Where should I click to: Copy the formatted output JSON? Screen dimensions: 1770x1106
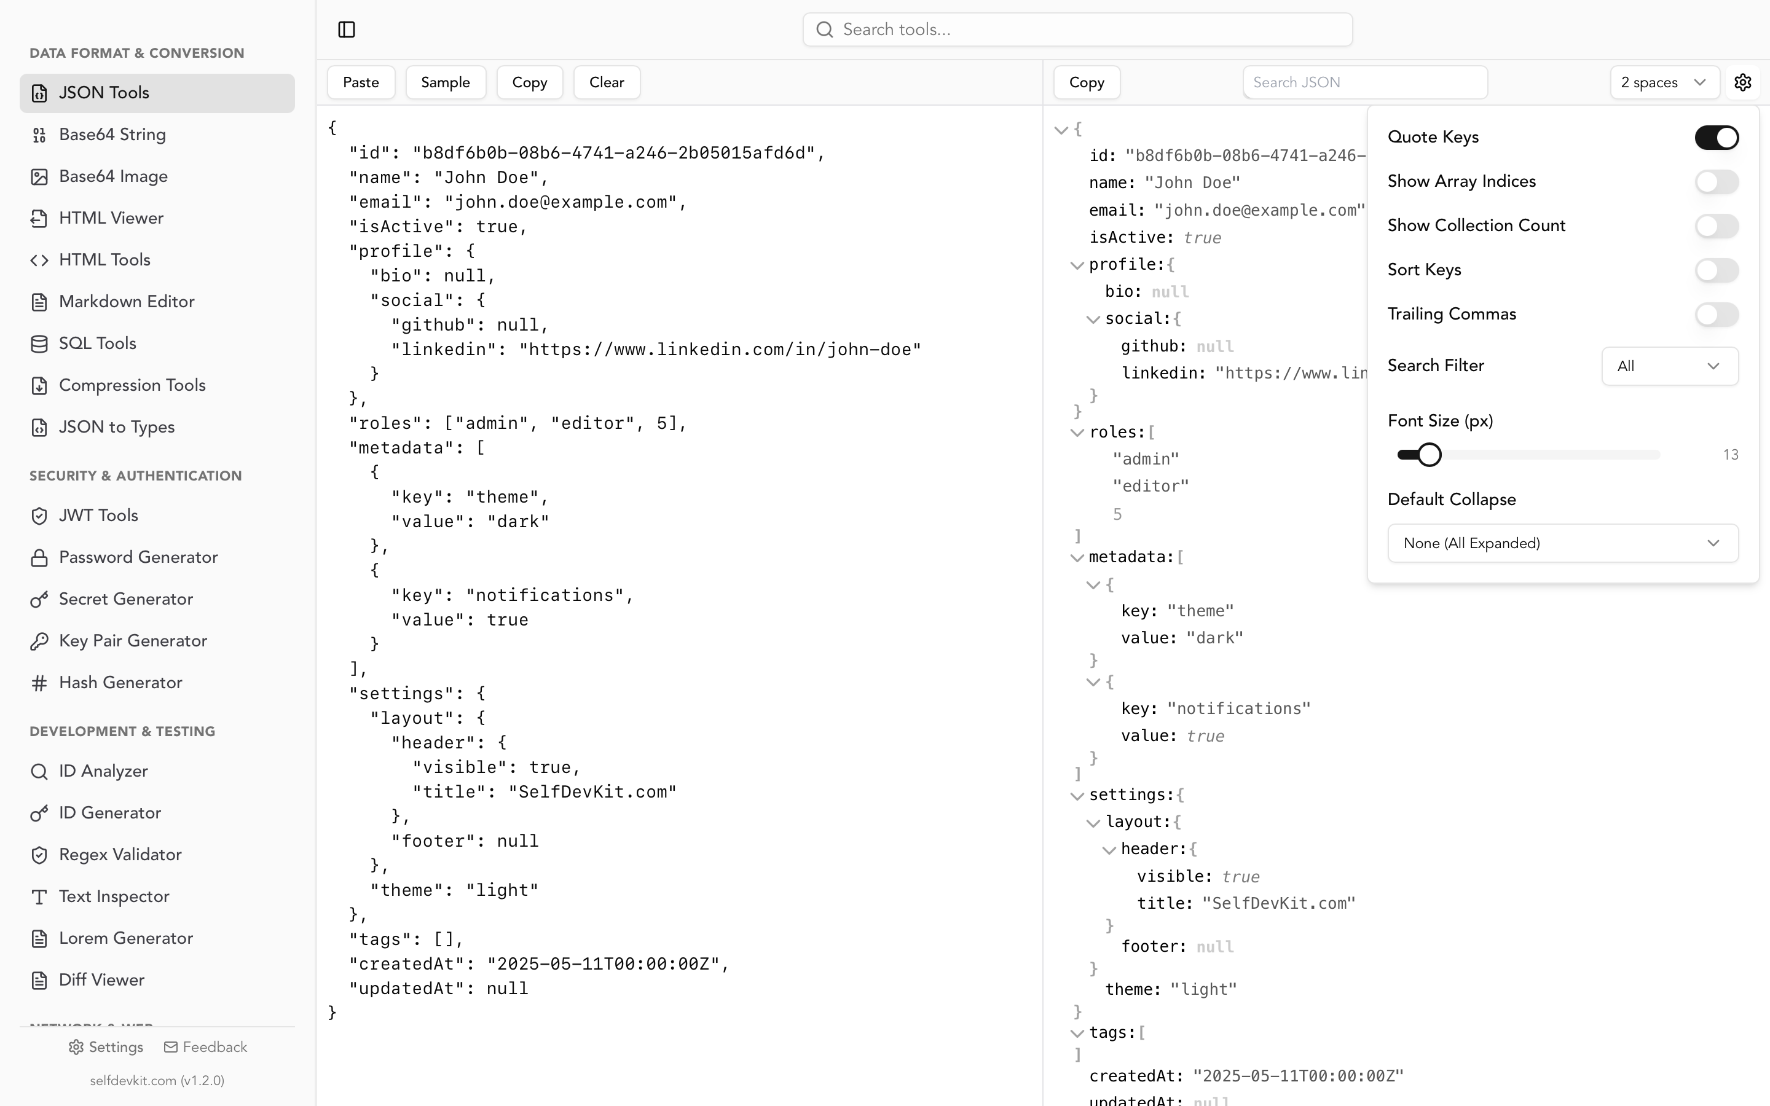[x=1086, y=82]
